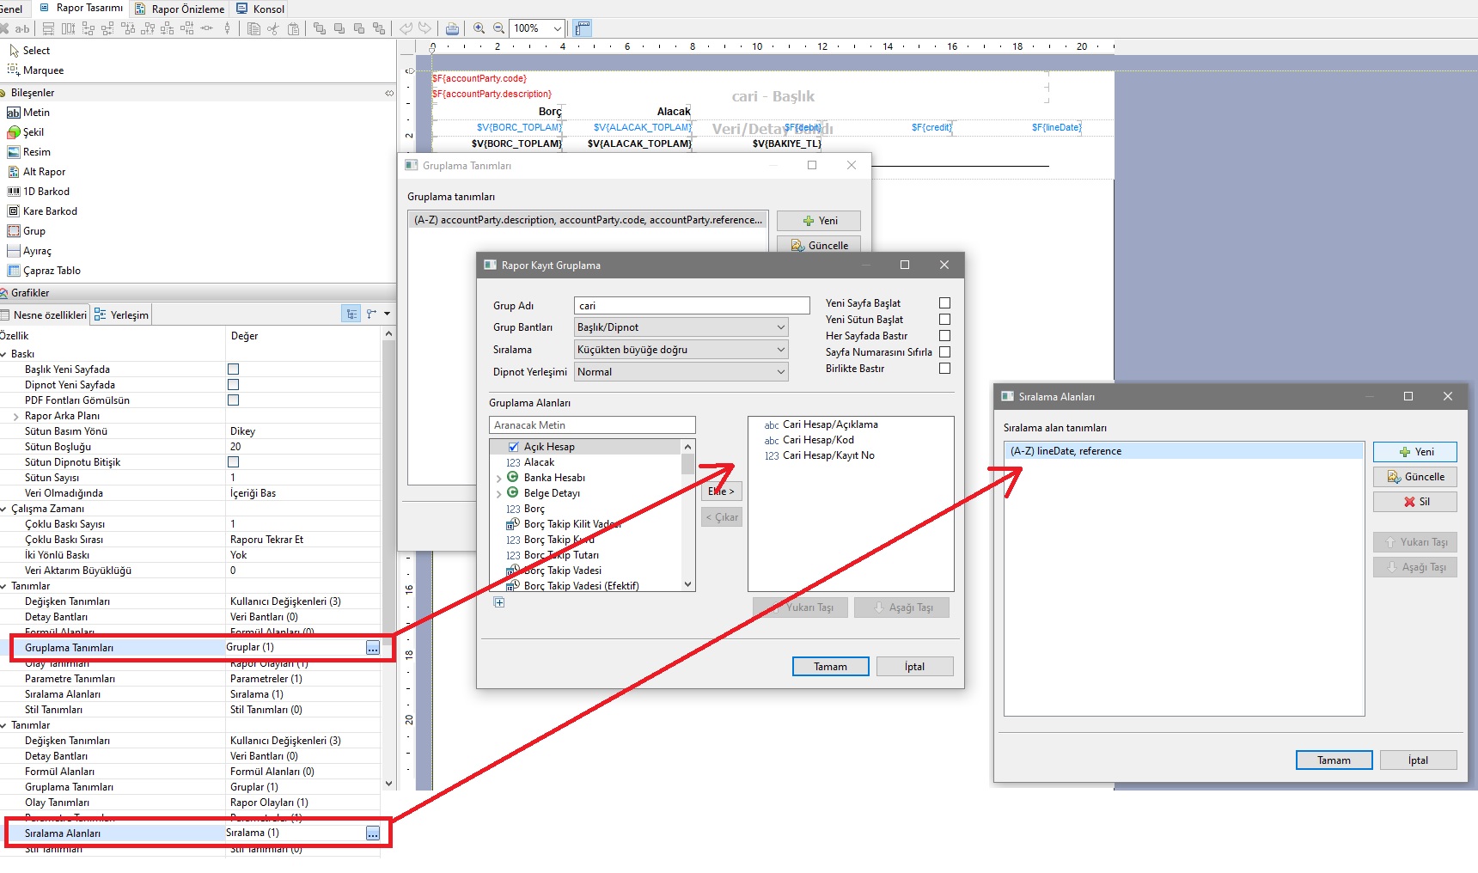
Task: Pick the Kare Barkod component
Action: pos(49,211)
